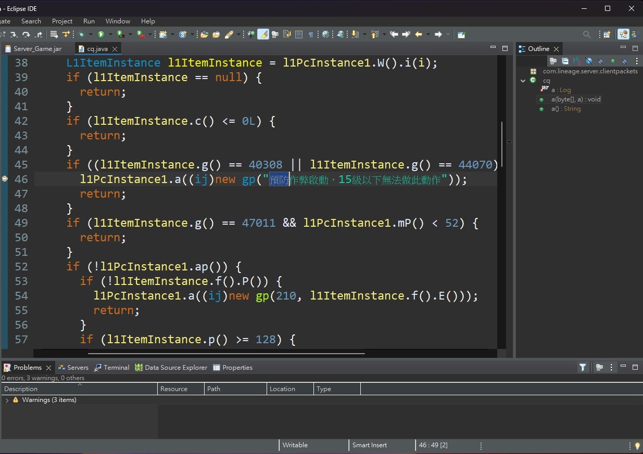Click the Open Task folder icon
This screenshot has height=454, width=643.
[x=216, y=34]
